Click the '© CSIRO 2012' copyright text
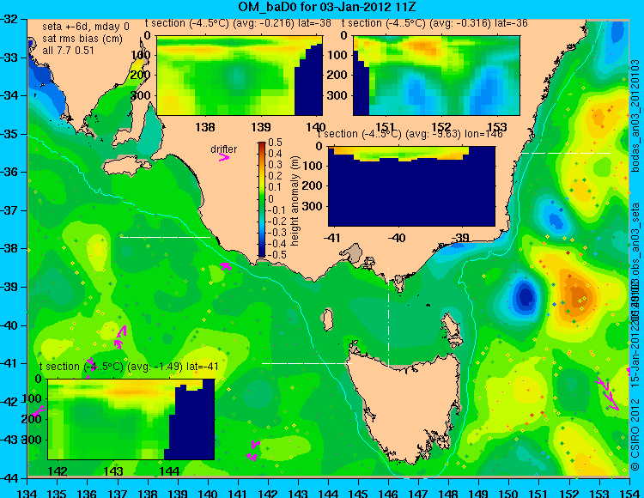Screen dimensions: 644x498 635,434
